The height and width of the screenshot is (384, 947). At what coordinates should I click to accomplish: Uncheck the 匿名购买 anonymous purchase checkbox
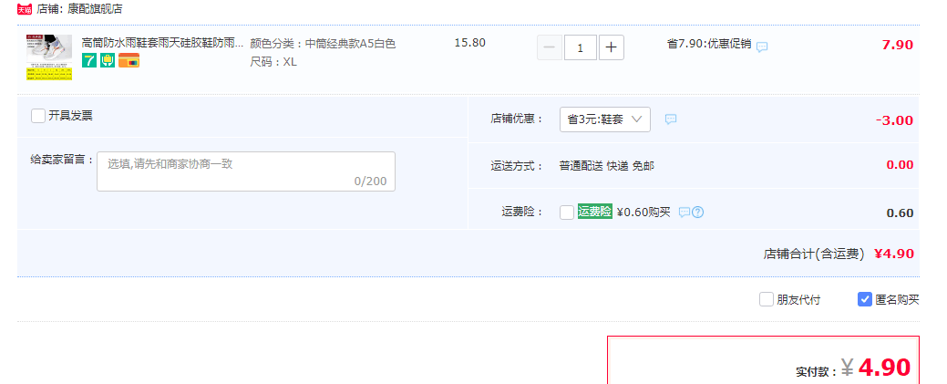(x=865, y=299)
